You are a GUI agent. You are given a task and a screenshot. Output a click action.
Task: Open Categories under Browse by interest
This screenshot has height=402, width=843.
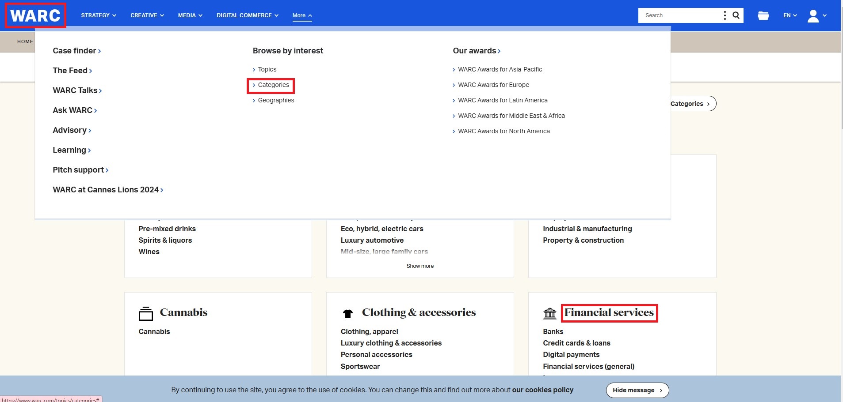pos(273,85)
